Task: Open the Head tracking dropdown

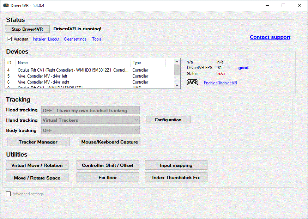Action: [x=90, y=110]
